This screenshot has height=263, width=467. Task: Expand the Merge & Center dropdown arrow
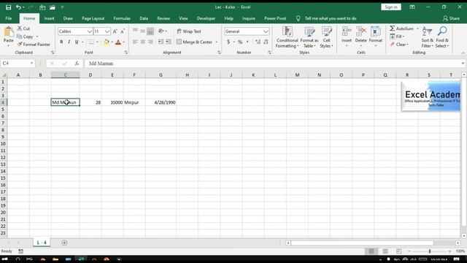coord(217,42)
